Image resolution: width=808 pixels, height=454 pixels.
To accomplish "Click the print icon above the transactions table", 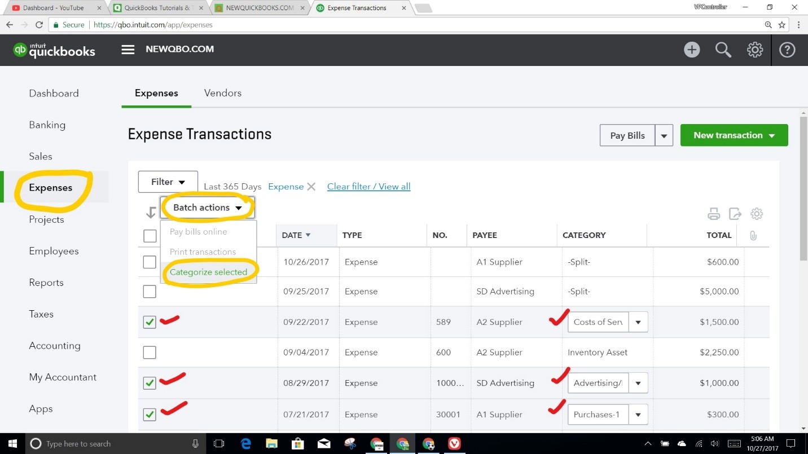I will (714, 214).
